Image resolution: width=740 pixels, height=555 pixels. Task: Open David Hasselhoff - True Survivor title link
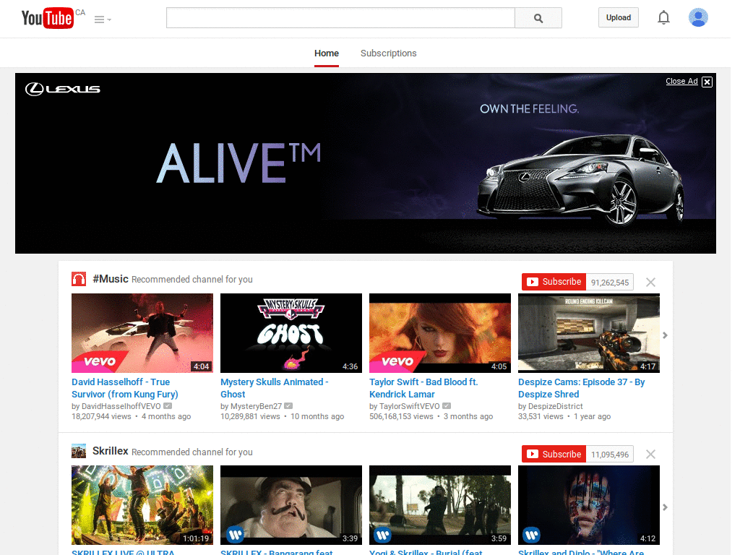(124, 388)
